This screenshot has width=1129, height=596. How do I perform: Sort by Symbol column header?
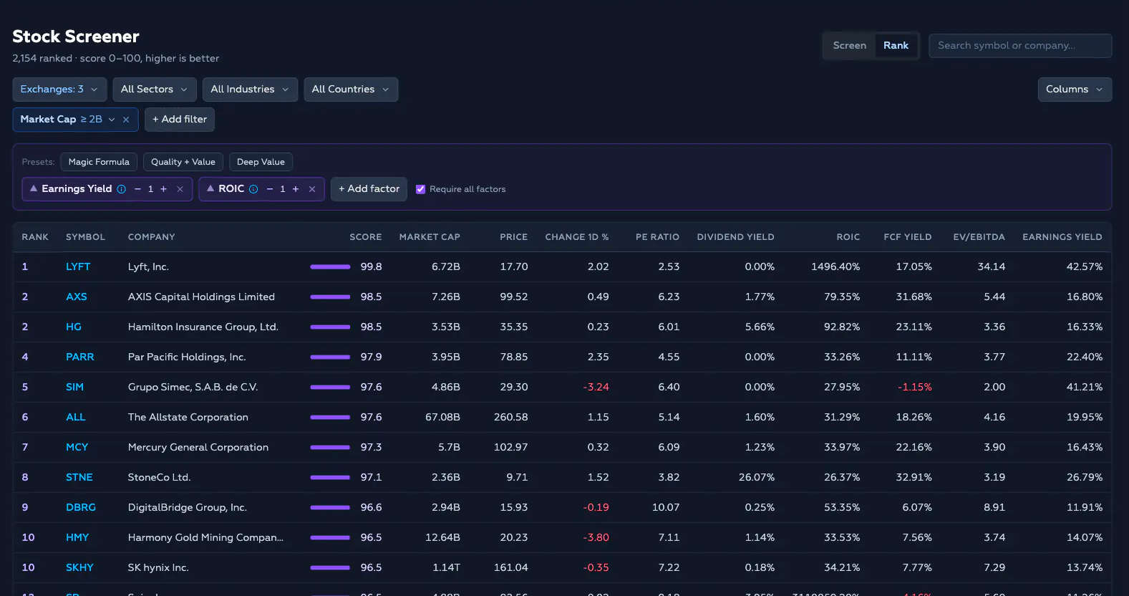(85, 237)
